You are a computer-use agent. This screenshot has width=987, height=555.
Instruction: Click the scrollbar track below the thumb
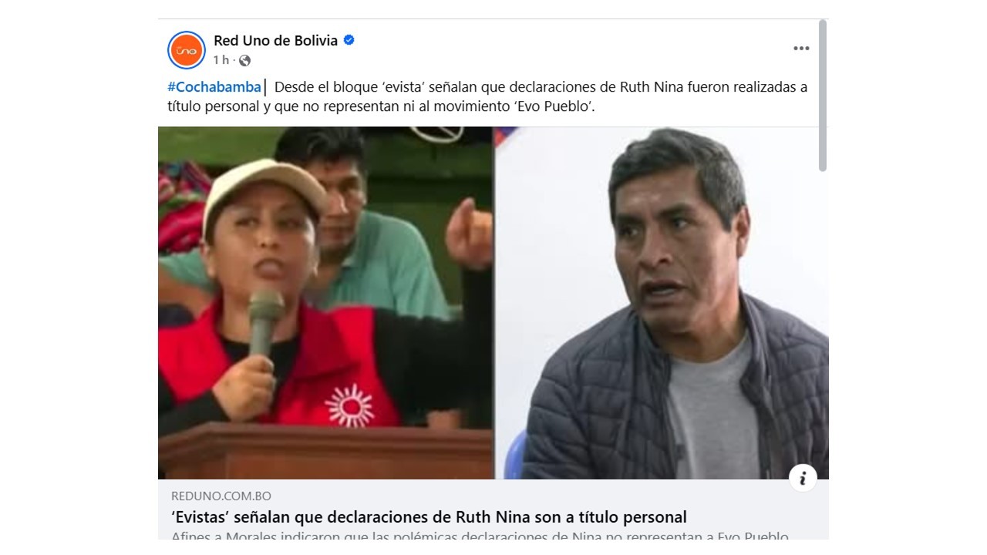tap(823, 355)
